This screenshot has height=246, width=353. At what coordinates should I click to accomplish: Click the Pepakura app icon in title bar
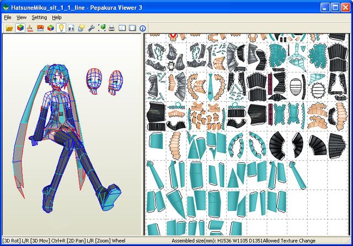coord(6,8)
